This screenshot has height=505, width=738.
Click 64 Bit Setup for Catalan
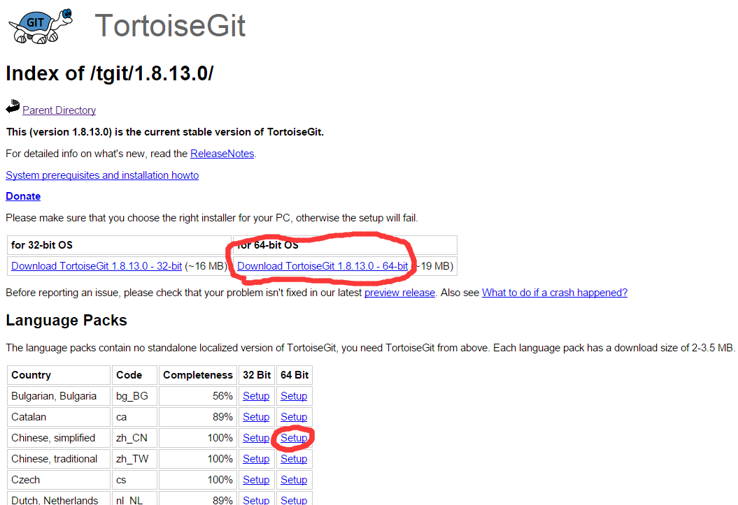tap(294, 417)
